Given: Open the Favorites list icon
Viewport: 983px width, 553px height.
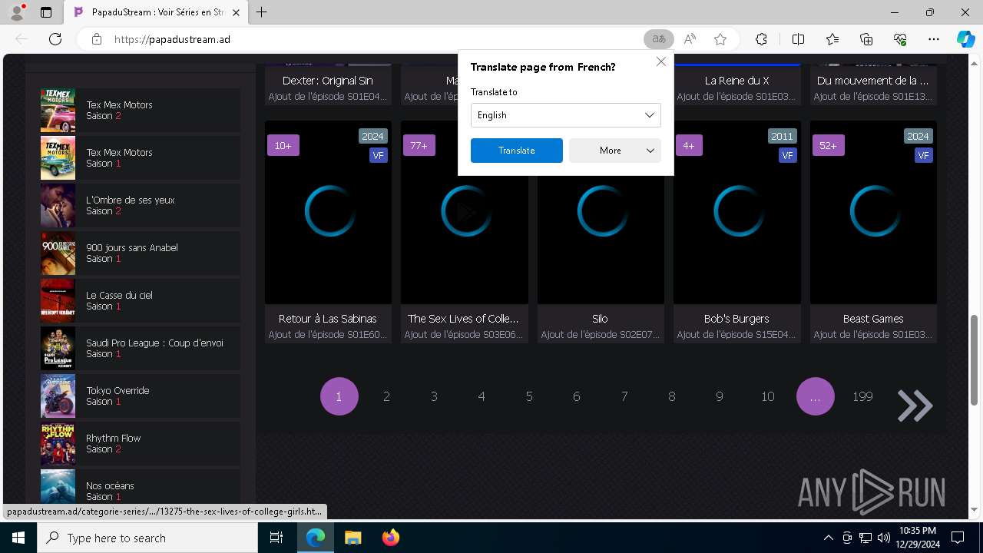Looking at the screenshot, I should [832, 39].
